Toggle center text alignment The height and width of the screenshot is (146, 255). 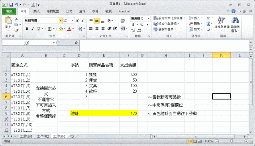pyautogui.click(x=97, y=29)
